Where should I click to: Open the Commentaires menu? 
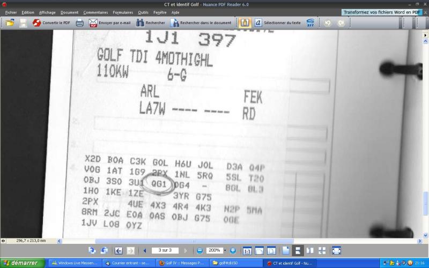click(95, 12)
